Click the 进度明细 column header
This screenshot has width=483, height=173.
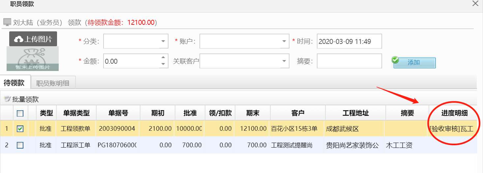pyautogui.click(x=454, y=113)
